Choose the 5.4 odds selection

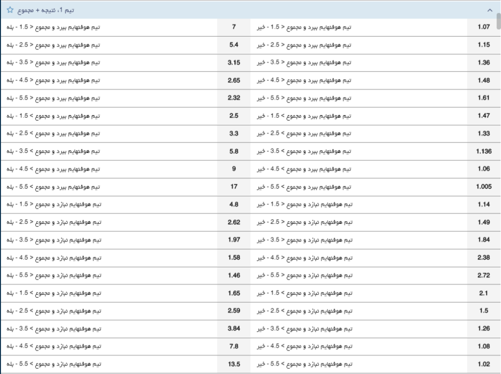233,45
